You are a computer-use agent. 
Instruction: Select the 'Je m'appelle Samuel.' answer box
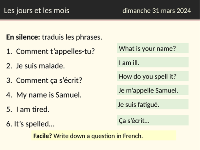click(x=153, y=90)
